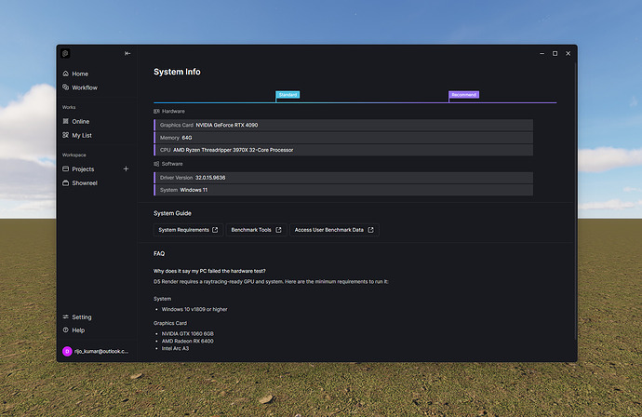This screenshot has width=642, height=417.
Task: Select the AMD Ryzen Threadripper CPU row
Action: [x=343, y=150]
